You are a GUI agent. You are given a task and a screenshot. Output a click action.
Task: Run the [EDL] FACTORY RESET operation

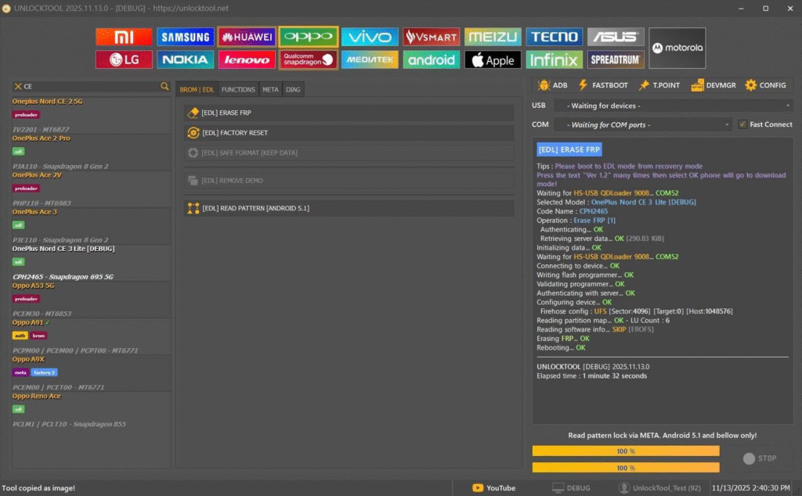(x=349, y=133)
